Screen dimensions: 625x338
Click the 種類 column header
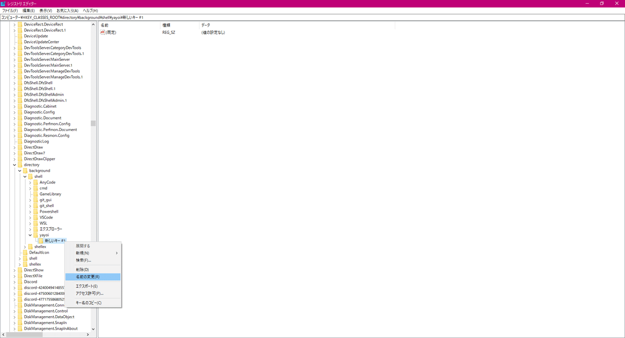pos(180,25)
